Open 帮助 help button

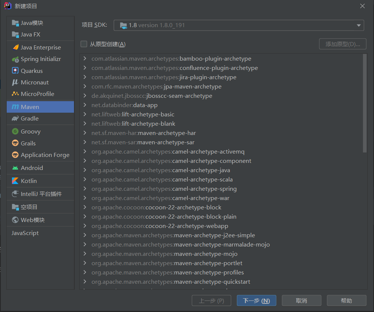coord(346,300)
